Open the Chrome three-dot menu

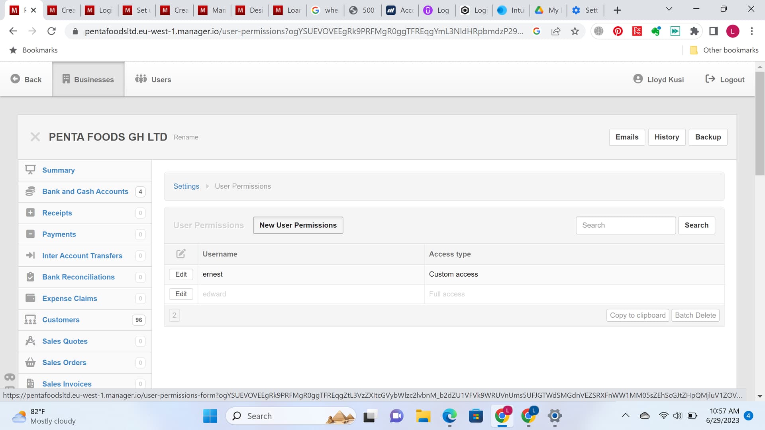pos(752,31)
